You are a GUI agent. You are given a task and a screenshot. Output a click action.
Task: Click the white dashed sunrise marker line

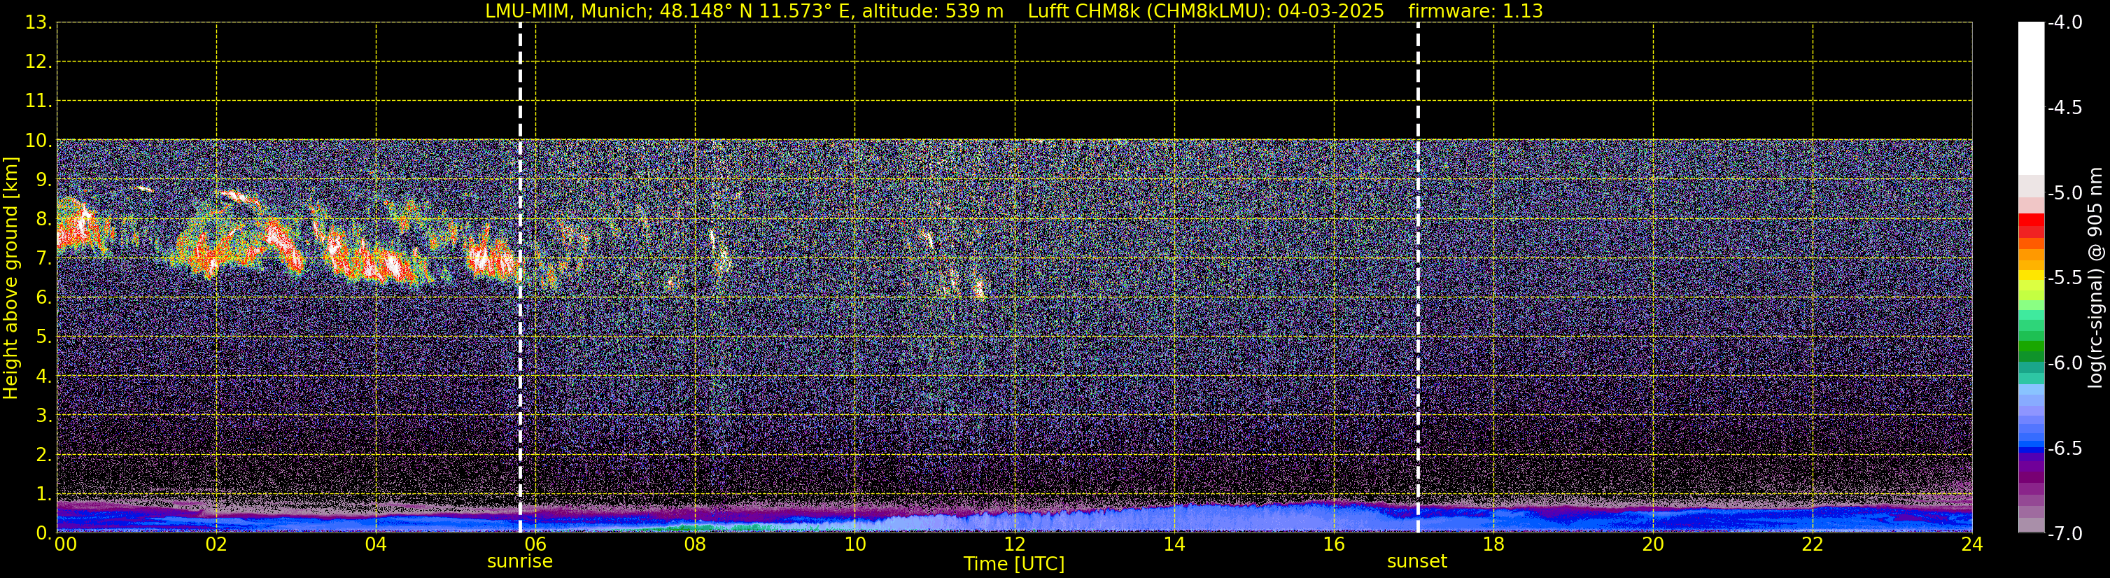[520, 278]
